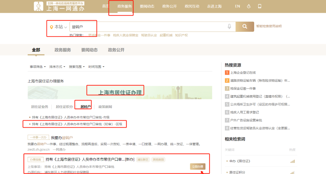Screen dimensions: 326x174
Task: Click the popularity bars icon beside 申办《居住证》
Action: pos(292,161)
